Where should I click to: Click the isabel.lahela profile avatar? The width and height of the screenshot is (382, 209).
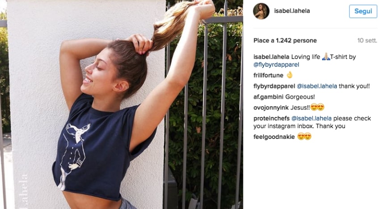261,11
